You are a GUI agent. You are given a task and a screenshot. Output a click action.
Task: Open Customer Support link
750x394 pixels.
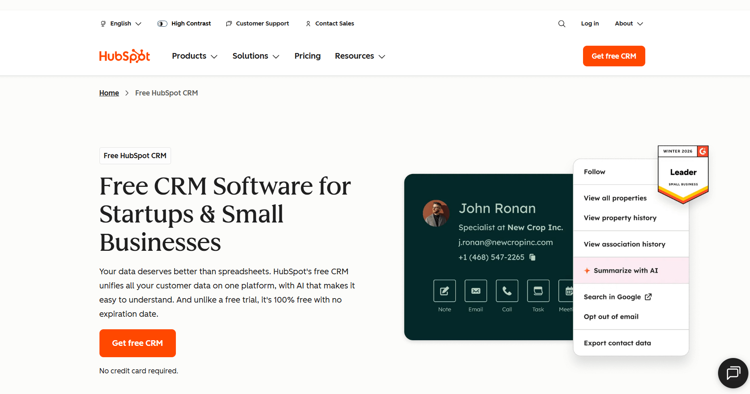pos(258,23)
